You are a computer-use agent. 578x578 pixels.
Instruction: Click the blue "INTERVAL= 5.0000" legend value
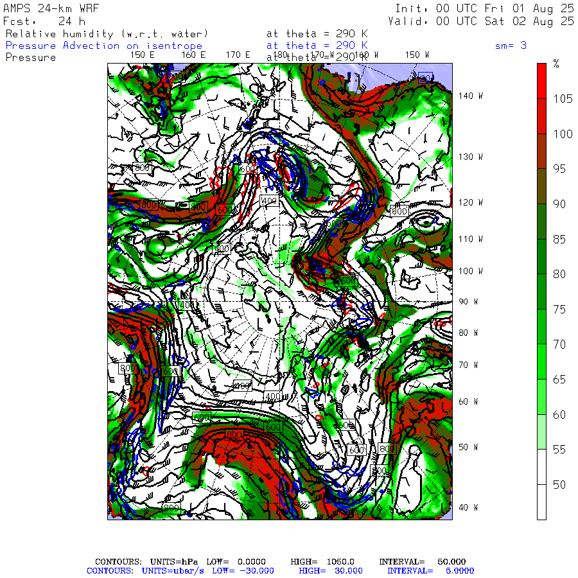(430, 571)
